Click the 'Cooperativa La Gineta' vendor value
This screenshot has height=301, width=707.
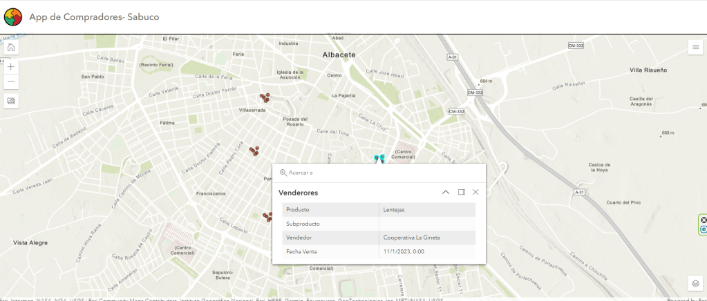[x=411, y=237]
